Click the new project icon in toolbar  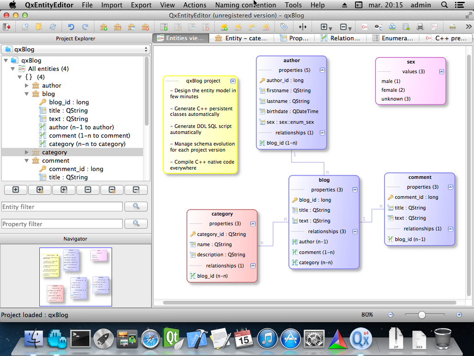25,27
